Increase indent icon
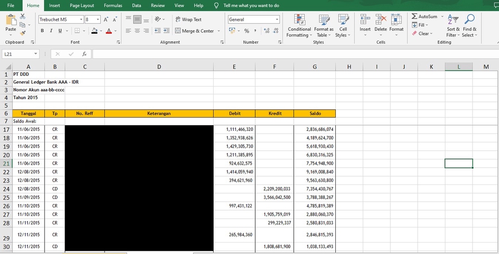This screenshot has height=254, width=499. tap(166, 31)
